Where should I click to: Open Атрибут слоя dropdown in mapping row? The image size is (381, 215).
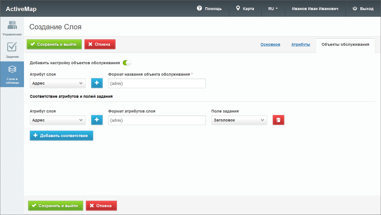pyautogui.click(x=57, y=120)
